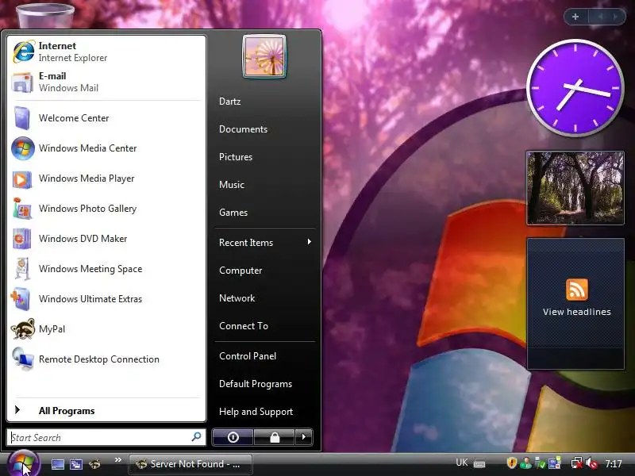Click UK language indicator

point(462,463)
